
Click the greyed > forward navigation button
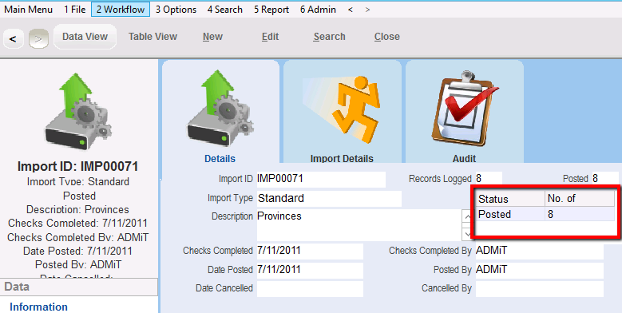point(38,39)
